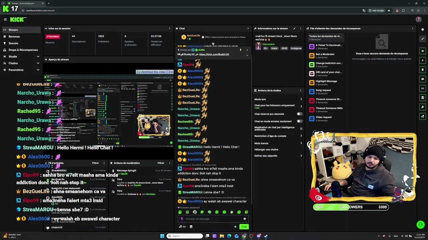Open the Actions de modération three-dot menu
The width and height of the screenshot is (428, 240).
169,163
